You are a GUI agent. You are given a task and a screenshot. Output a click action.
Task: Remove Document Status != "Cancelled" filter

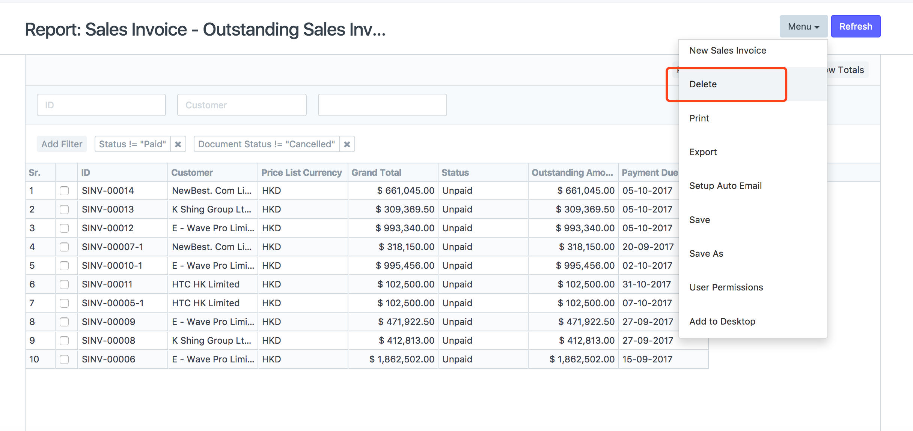[347, 144]
